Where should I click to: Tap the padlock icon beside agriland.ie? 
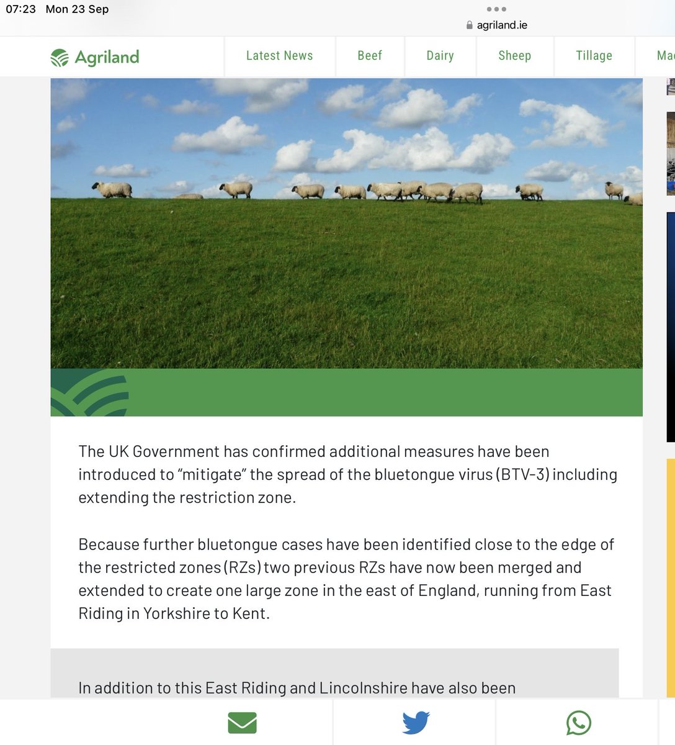click(x=469, y=25)
